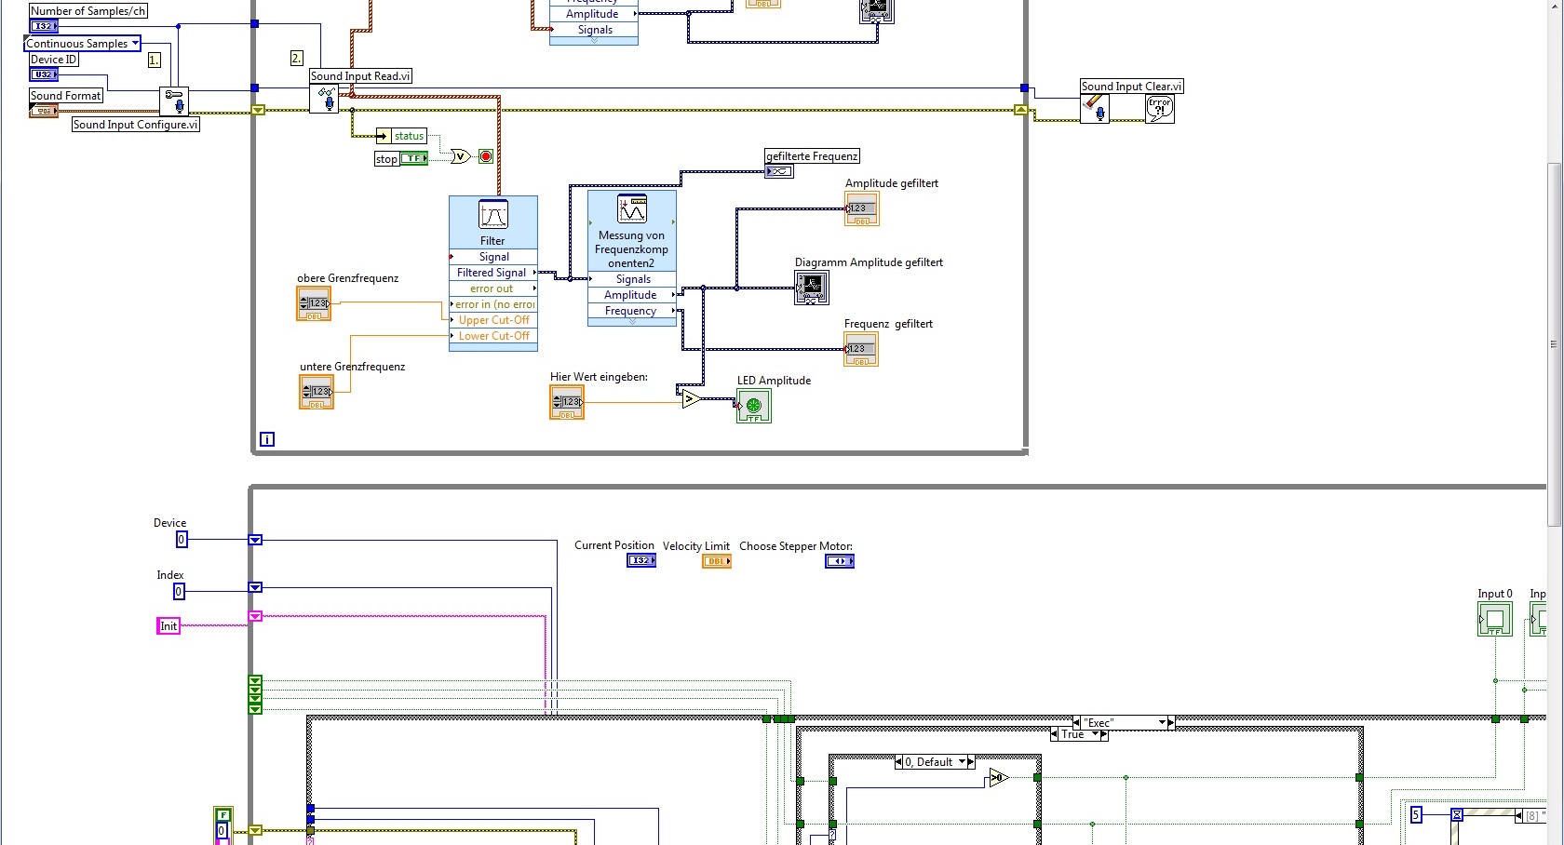The height and width of the screenshot is (845, 1564).
Task: Click the Init enum constant
Action: click(x=169, y=626)
